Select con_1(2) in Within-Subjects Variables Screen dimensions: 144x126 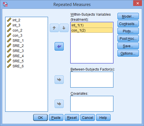[x=92, y=30]
